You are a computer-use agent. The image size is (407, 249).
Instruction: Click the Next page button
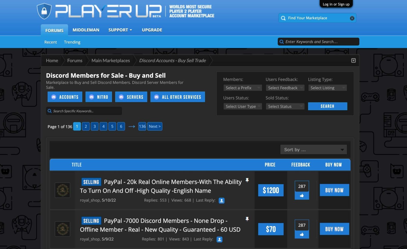click(x=155, y=126)
